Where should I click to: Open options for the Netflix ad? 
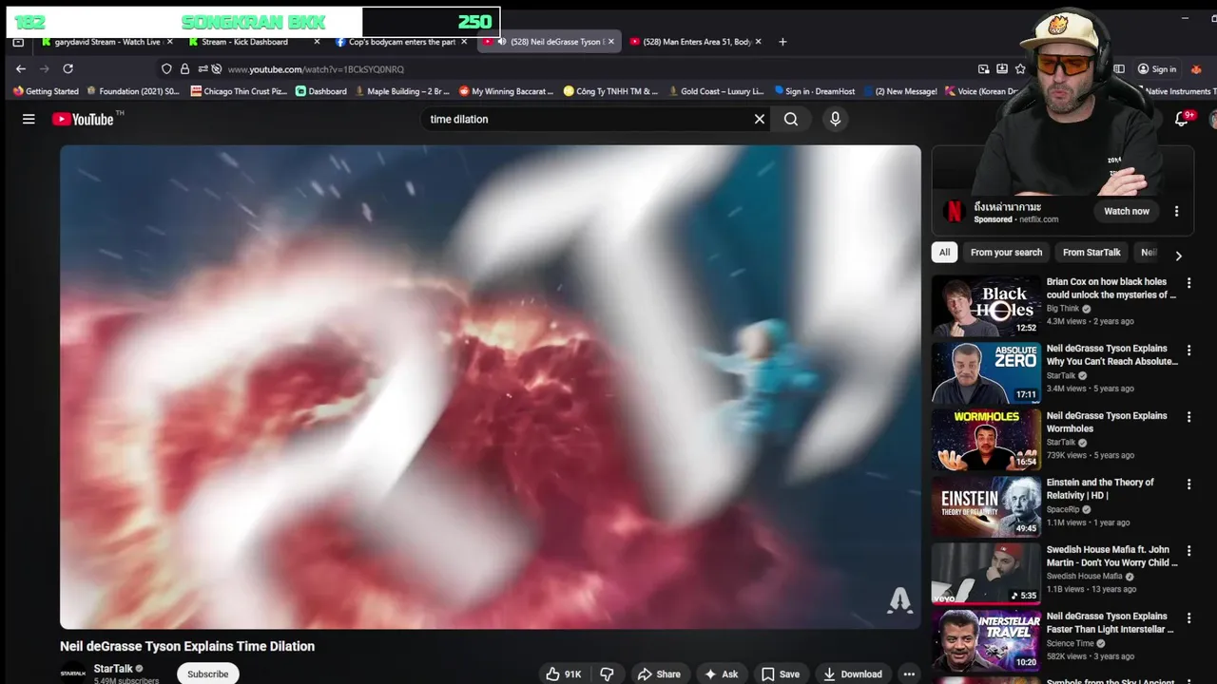click(x=1176, y=211)
